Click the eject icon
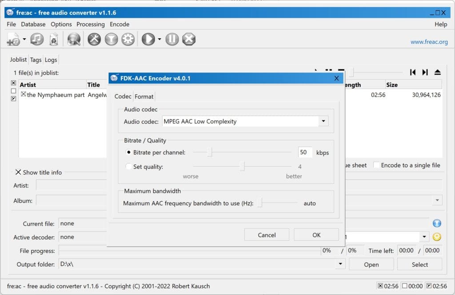This screenshot has width=455, height=295. (x=438, y=72)
